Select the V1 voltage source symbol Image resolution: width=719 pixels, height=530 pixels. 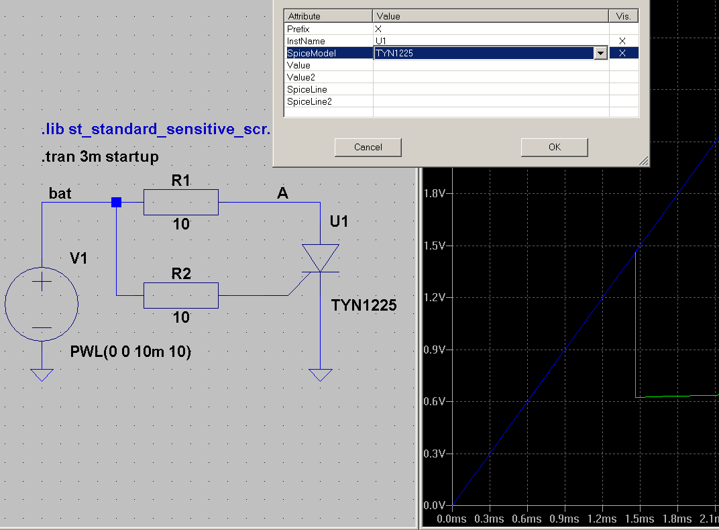[x=42, y=304]
